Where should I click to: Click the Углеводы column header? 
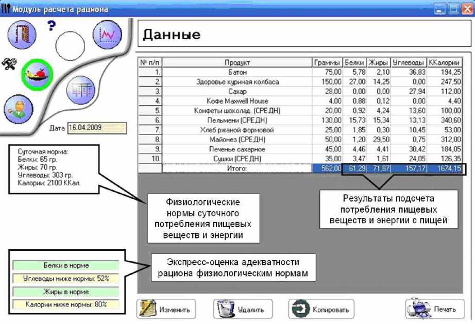pyautogui.click(x=409, y=63)
